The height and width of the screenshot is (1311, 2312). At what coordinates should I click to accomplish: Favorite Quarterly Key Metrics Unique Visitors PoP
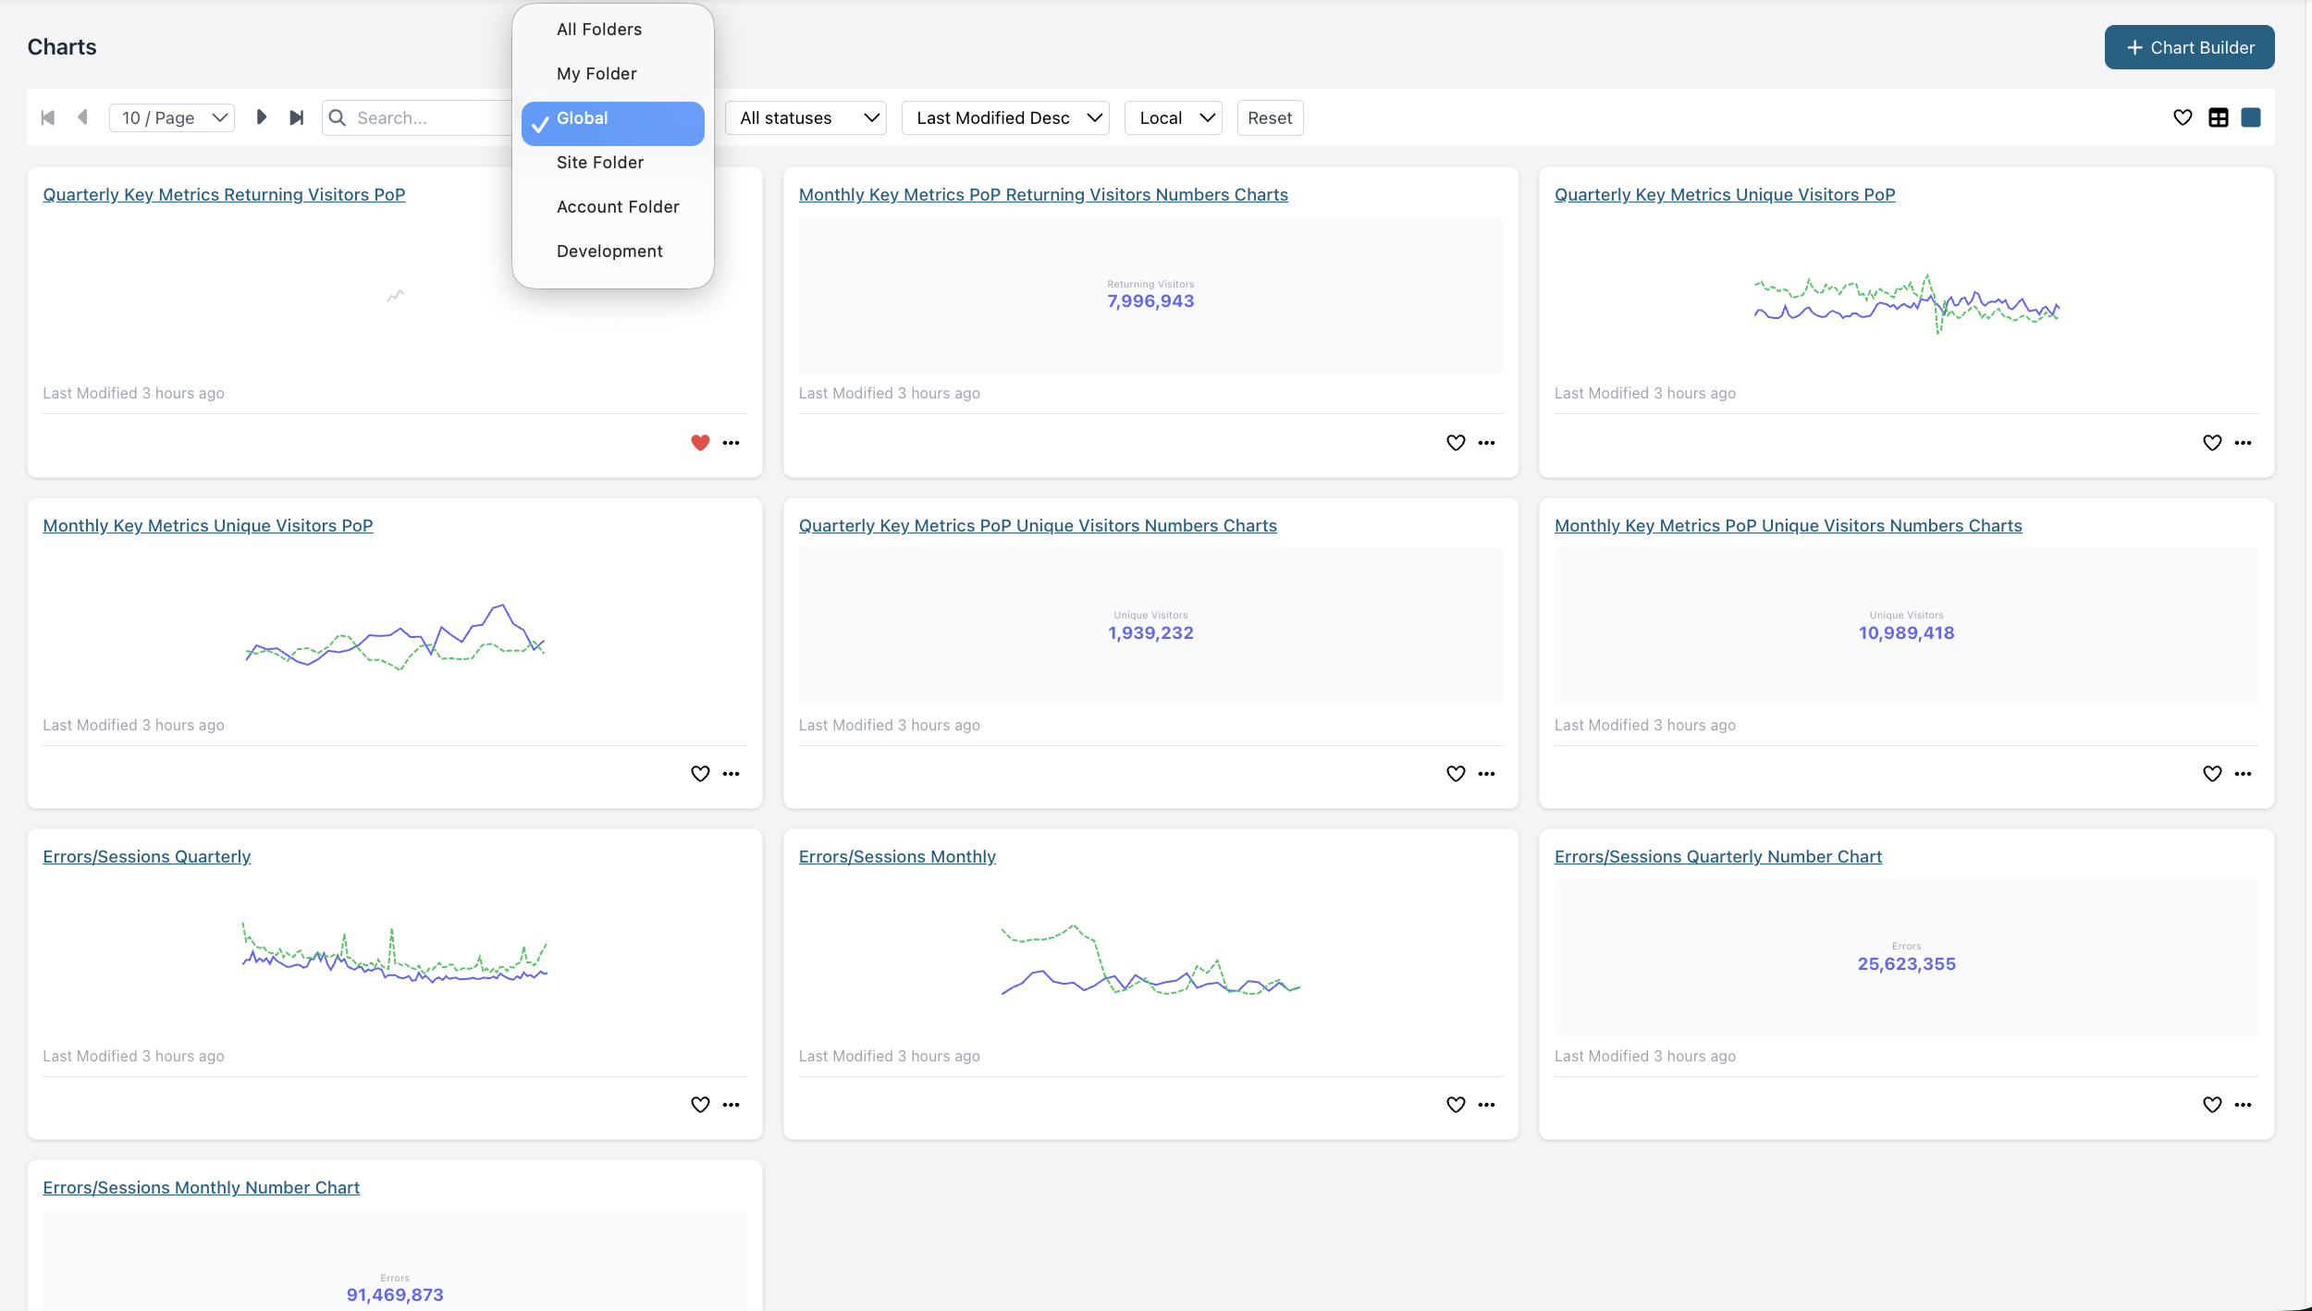(x=2212, y=443)
